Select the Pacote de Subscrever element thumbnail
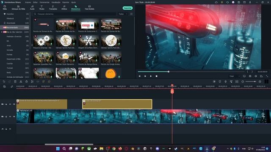The height and width of the screenshot is (152, 271). tap(88, 24)
